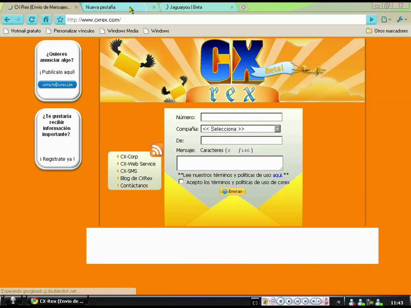Open the CX-Corp menu link
The width and height of the screenshot is (411, 308).
tap(129, 157)
